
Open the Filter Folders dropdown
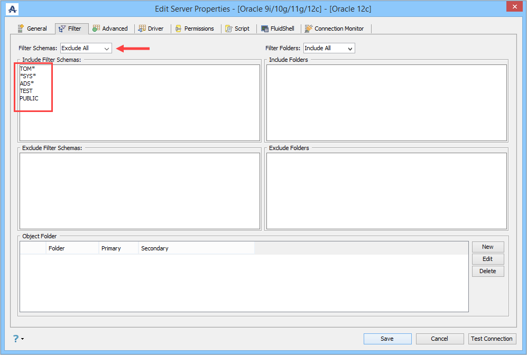pos(329,48)
